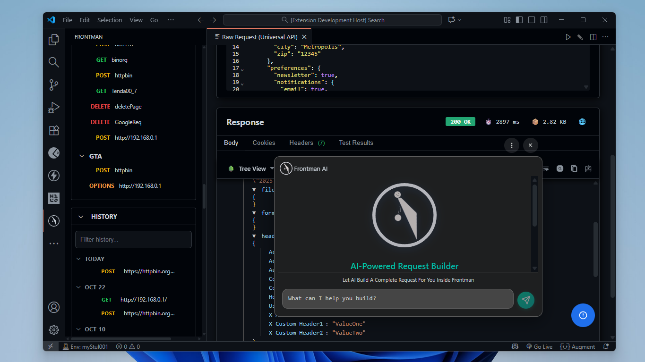Open the DELETE deletePage request
This screenshot has height=362, width=645.
click(116, 107)
